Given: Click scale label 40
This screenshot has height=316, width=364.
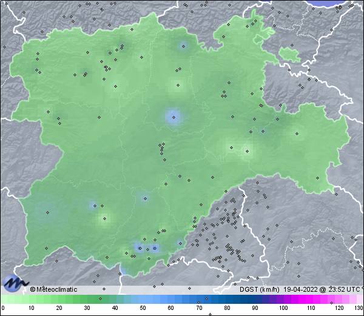Looking at the screenshot, I should pos(115,308).
